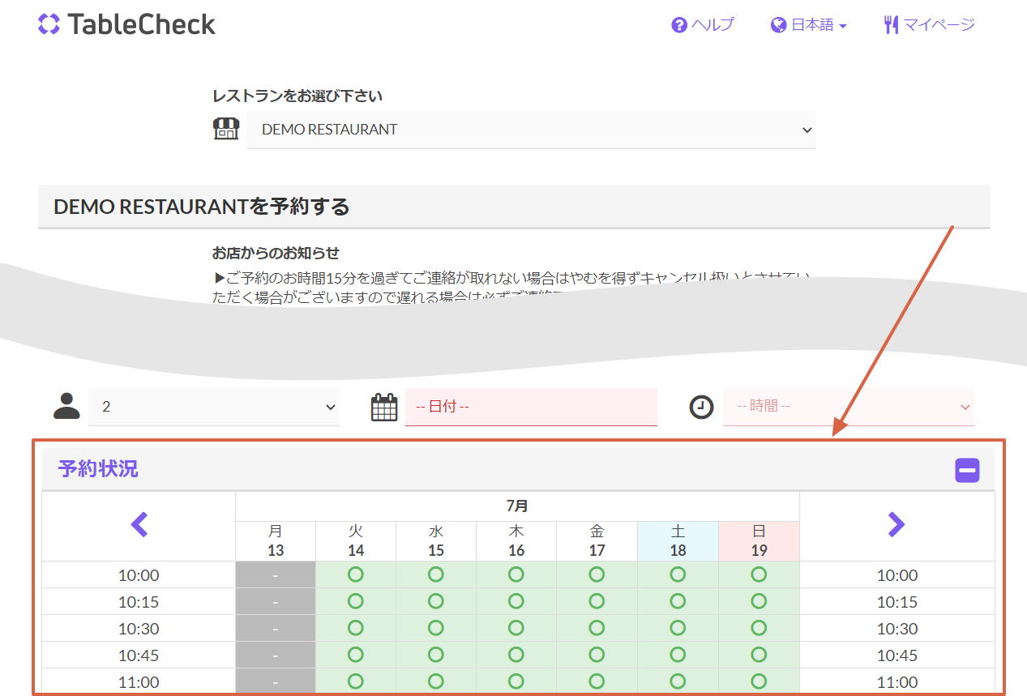1027x696 pixels.
Task: Choose the 10:00 slot on Sunday 19
Action: 759,574
